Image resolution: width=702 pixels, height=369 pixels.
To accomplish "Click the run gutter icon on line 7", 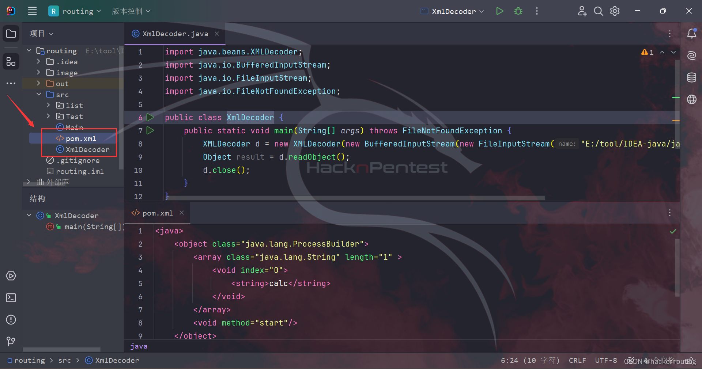I will tap(150, 130).
